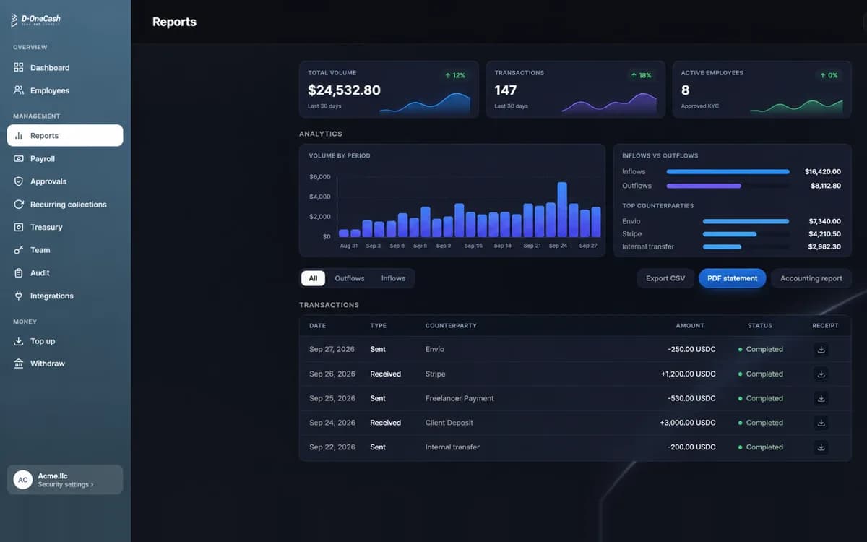Viewport: 867px width, 542px height.
Task: Click the Reports bar-chart icon
Action: (19, 136)
